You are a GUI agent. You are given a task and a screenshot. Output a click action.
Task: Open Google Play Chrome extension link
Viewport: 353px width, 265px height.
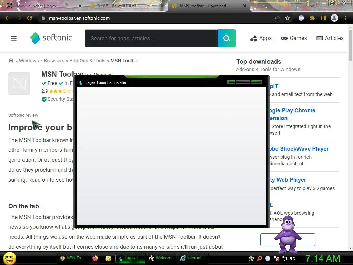point(292,114)
